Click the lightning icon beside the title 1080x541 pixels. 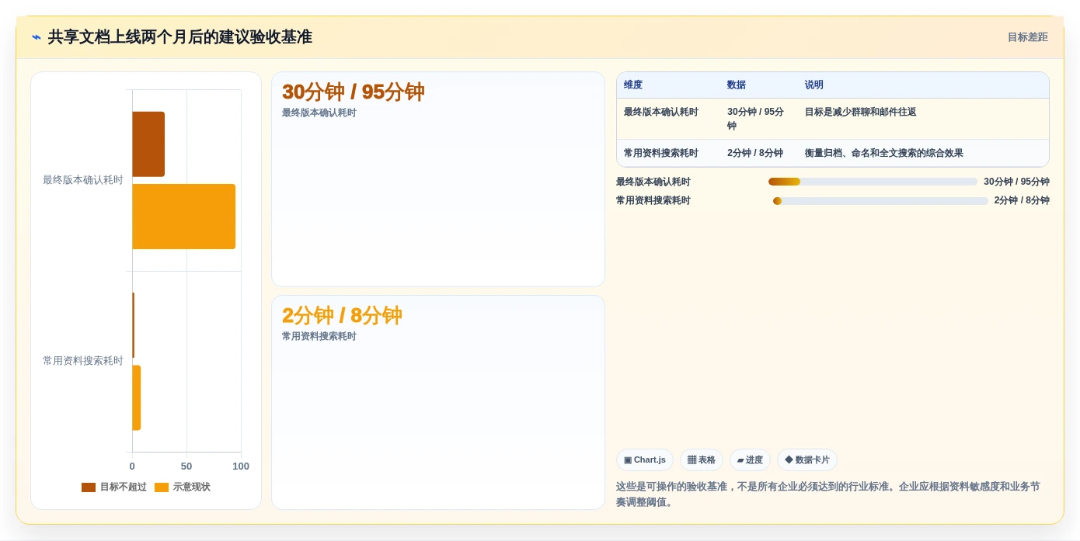tap(37, 37)
